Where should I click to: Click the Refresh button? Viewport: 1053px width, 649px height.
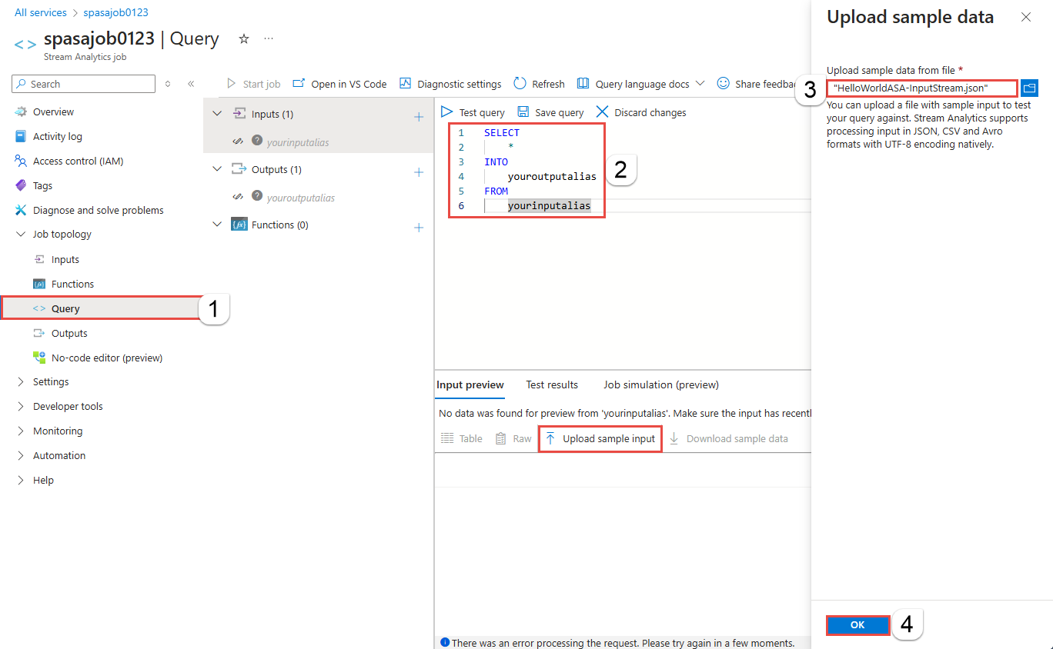coord(539,84)
